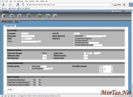Viewport: 133px width, 97px height.
Task: Select No login allowed
Action: (x=74, y=41)
